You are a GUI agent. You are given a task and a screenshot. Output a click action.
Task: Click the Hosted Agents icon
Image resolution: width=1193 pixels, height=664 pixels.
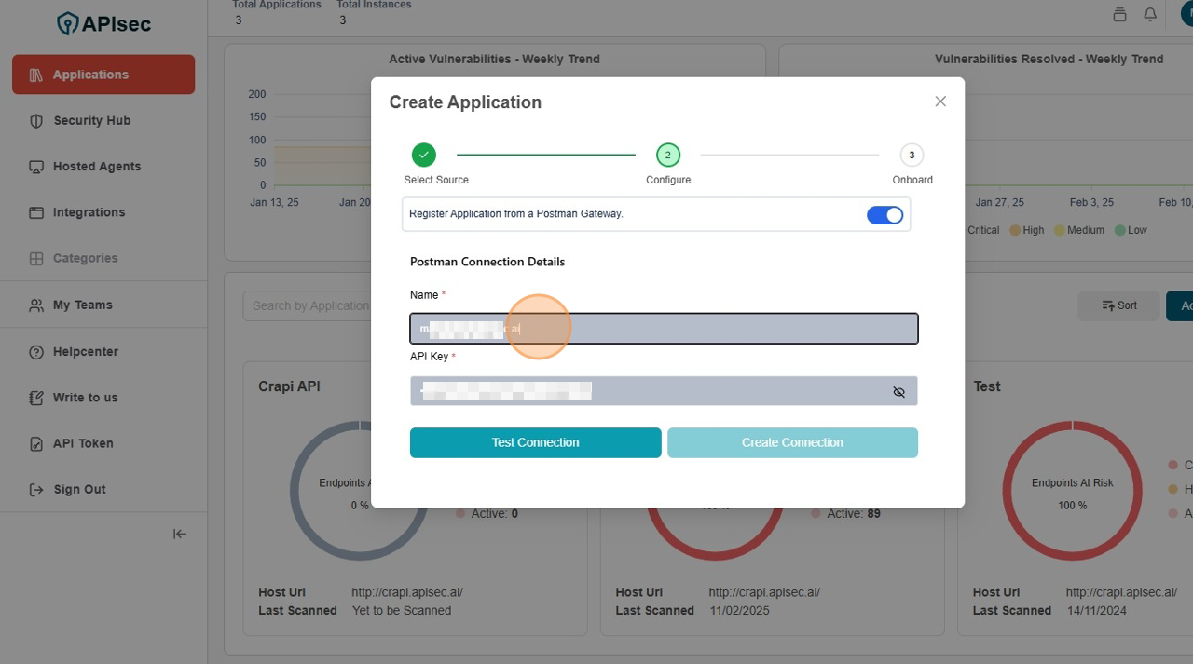click(x=36, y=167)
